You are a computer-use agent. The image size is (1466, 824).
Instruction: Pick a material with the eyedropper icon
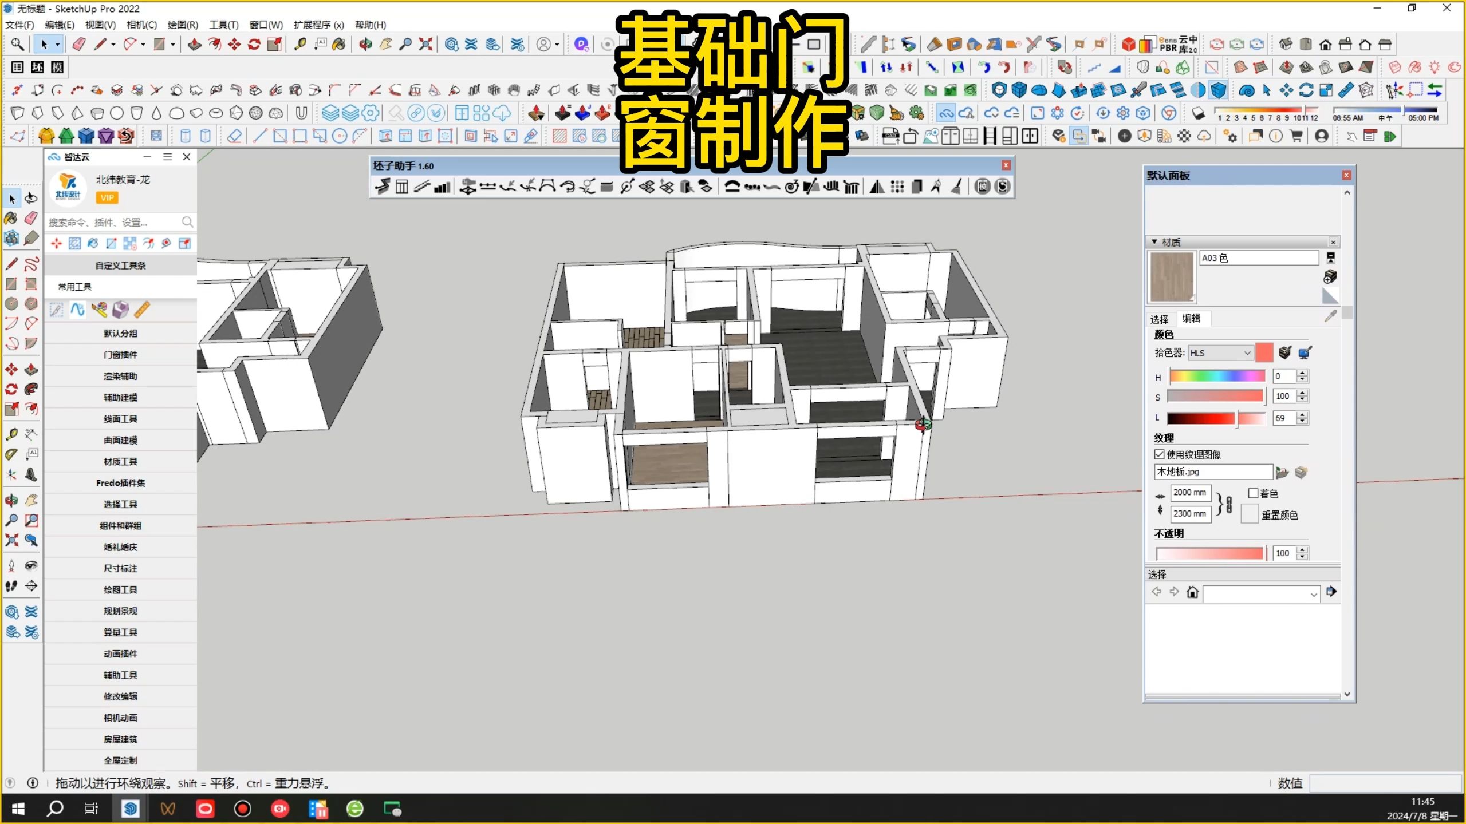[1330, 315]
